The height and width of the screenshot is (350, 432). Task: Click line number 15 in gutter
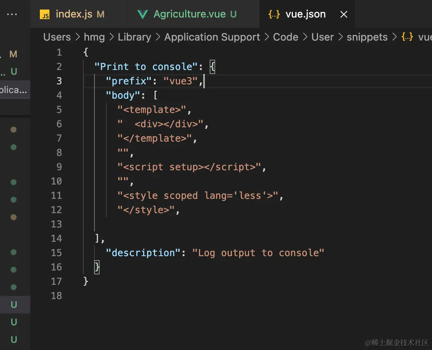(57, 253)
